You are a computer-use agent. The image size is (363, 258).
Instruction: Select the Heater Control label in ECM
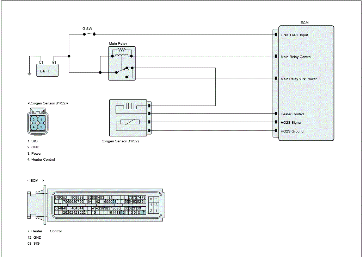[x=292, y=114]
